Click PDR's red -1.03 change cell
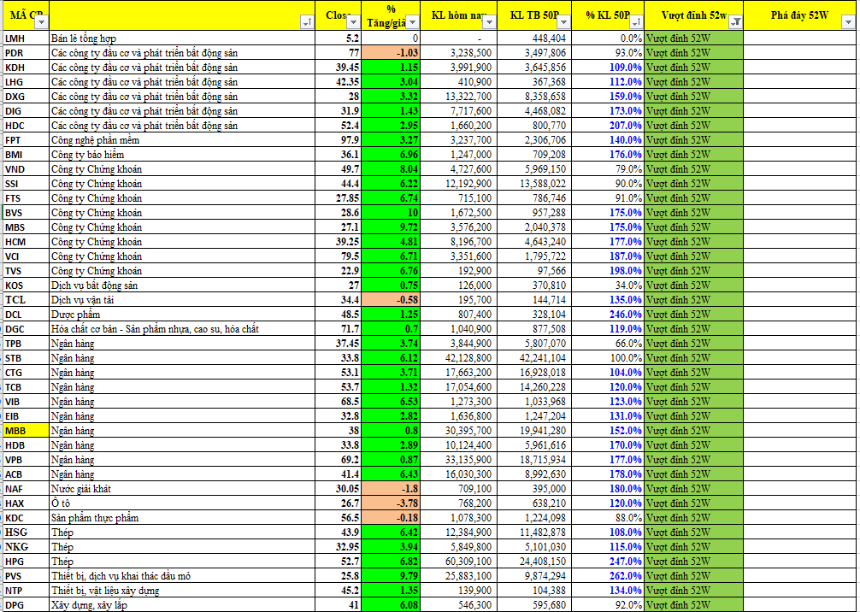This screenshot has height=612, width=860. [x=392, y=53]
